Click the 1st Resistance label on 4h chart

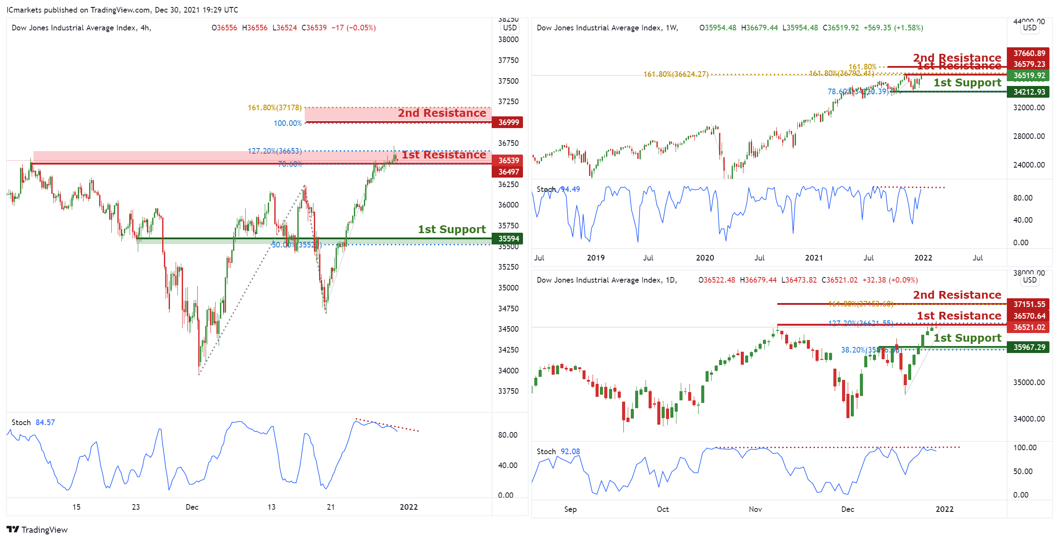(444, 155)
